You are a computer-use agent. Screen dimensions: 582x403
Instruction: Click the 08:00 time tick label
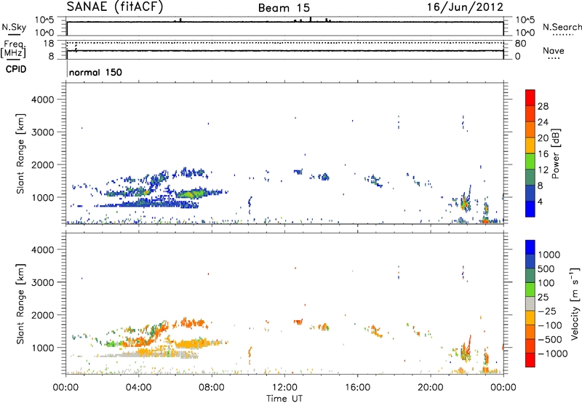pyautogui.click(x=212, y=388)
